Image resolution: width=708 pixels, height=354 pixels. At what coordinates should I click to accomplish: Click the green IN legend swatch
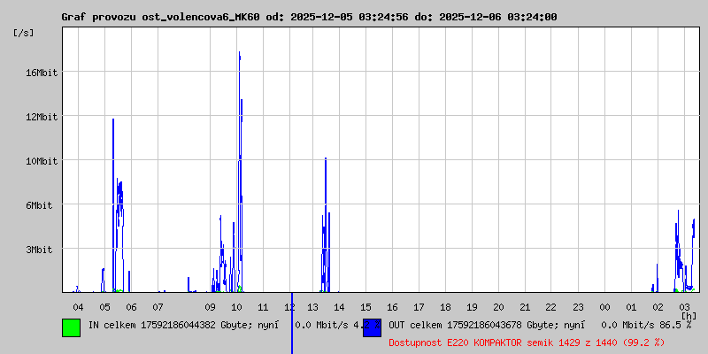(x=71, y=327)
